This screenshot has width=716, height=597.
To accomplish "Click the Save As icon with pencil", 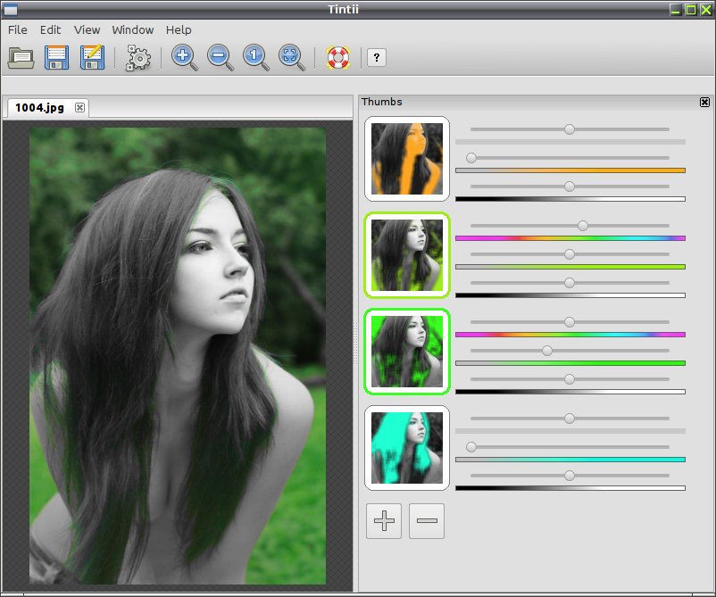I will tap(92, 57).
